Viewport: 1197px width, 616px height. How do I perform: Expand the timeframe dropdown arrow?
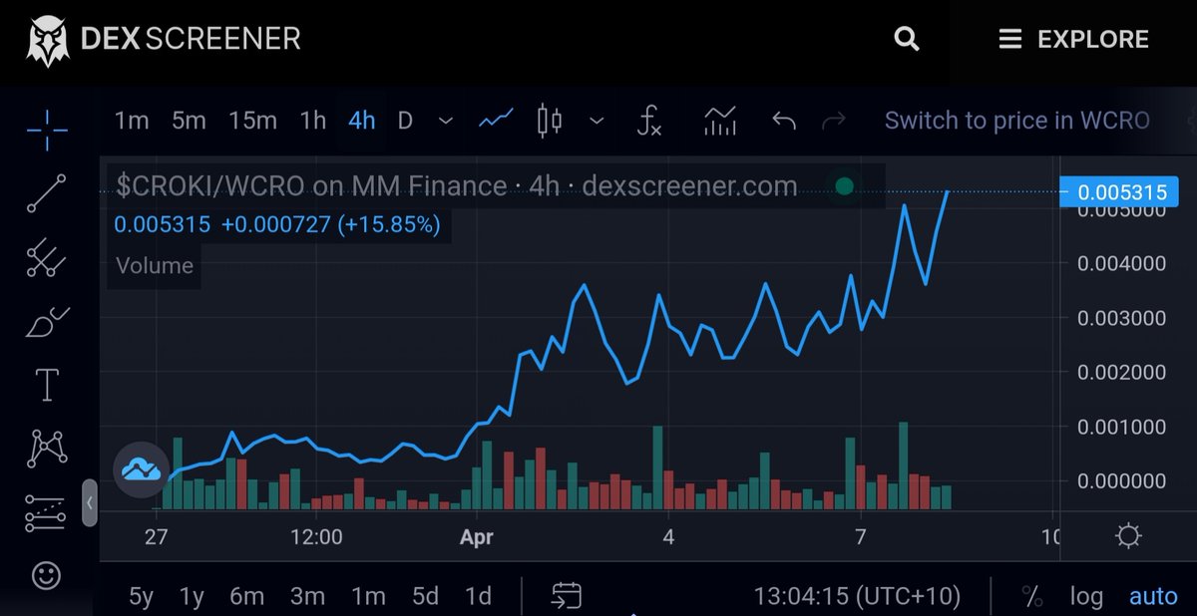446,121
